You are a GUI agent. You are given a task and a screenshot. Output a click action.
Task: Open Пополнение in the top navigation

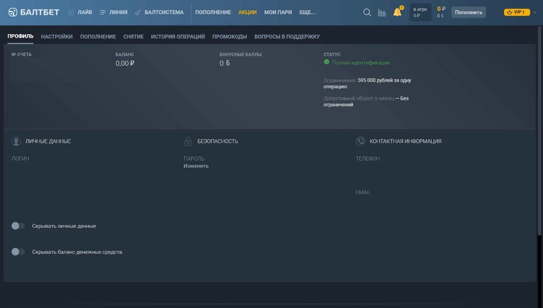pyautogui.click(x=213, y=12)
